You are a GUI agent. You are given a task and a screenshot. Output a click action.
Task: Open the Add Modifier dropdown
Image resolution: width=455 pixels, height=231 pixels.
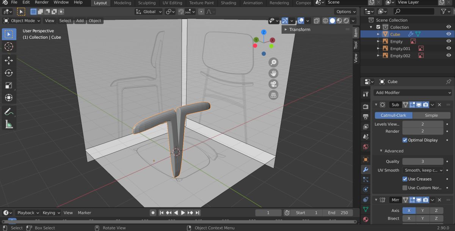pyautogui.click(x=413, y=93)
